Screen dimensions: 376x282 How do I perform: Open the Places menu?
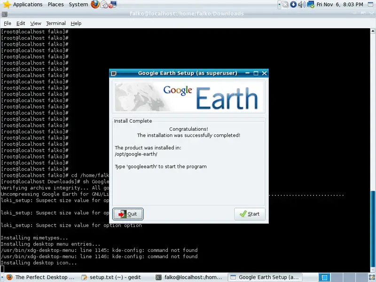point(55,4)
